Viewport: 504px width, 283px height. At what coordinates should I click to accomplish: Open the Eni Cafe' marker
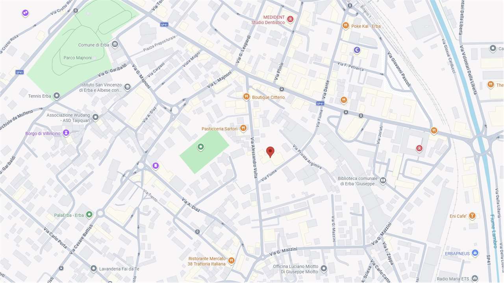point(472,216)
